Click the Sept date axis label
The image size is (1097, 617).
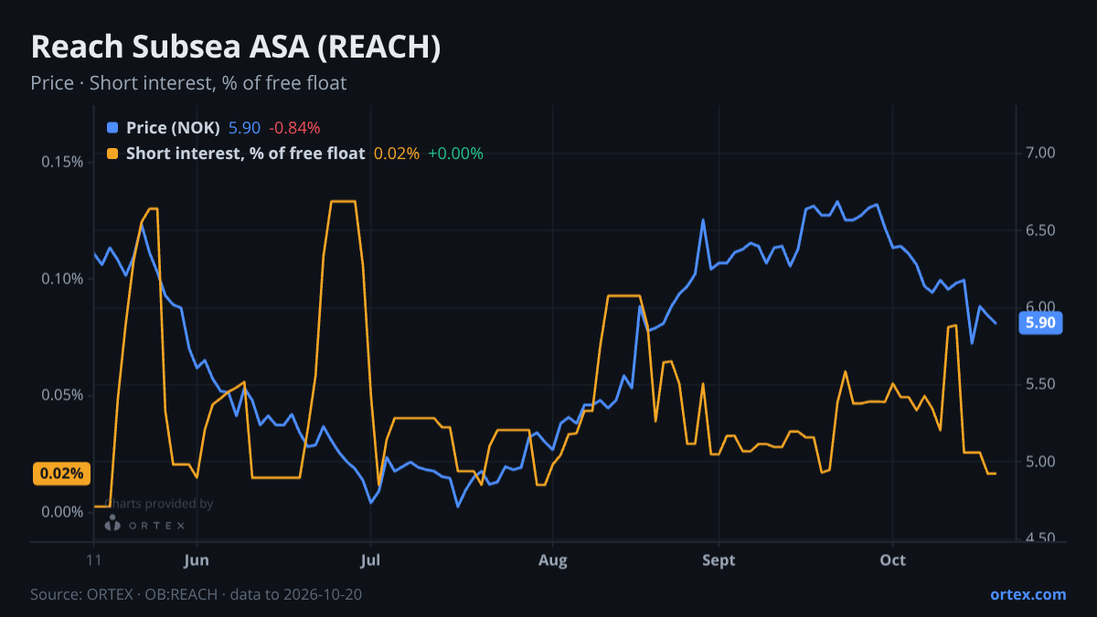coord(719,560)
